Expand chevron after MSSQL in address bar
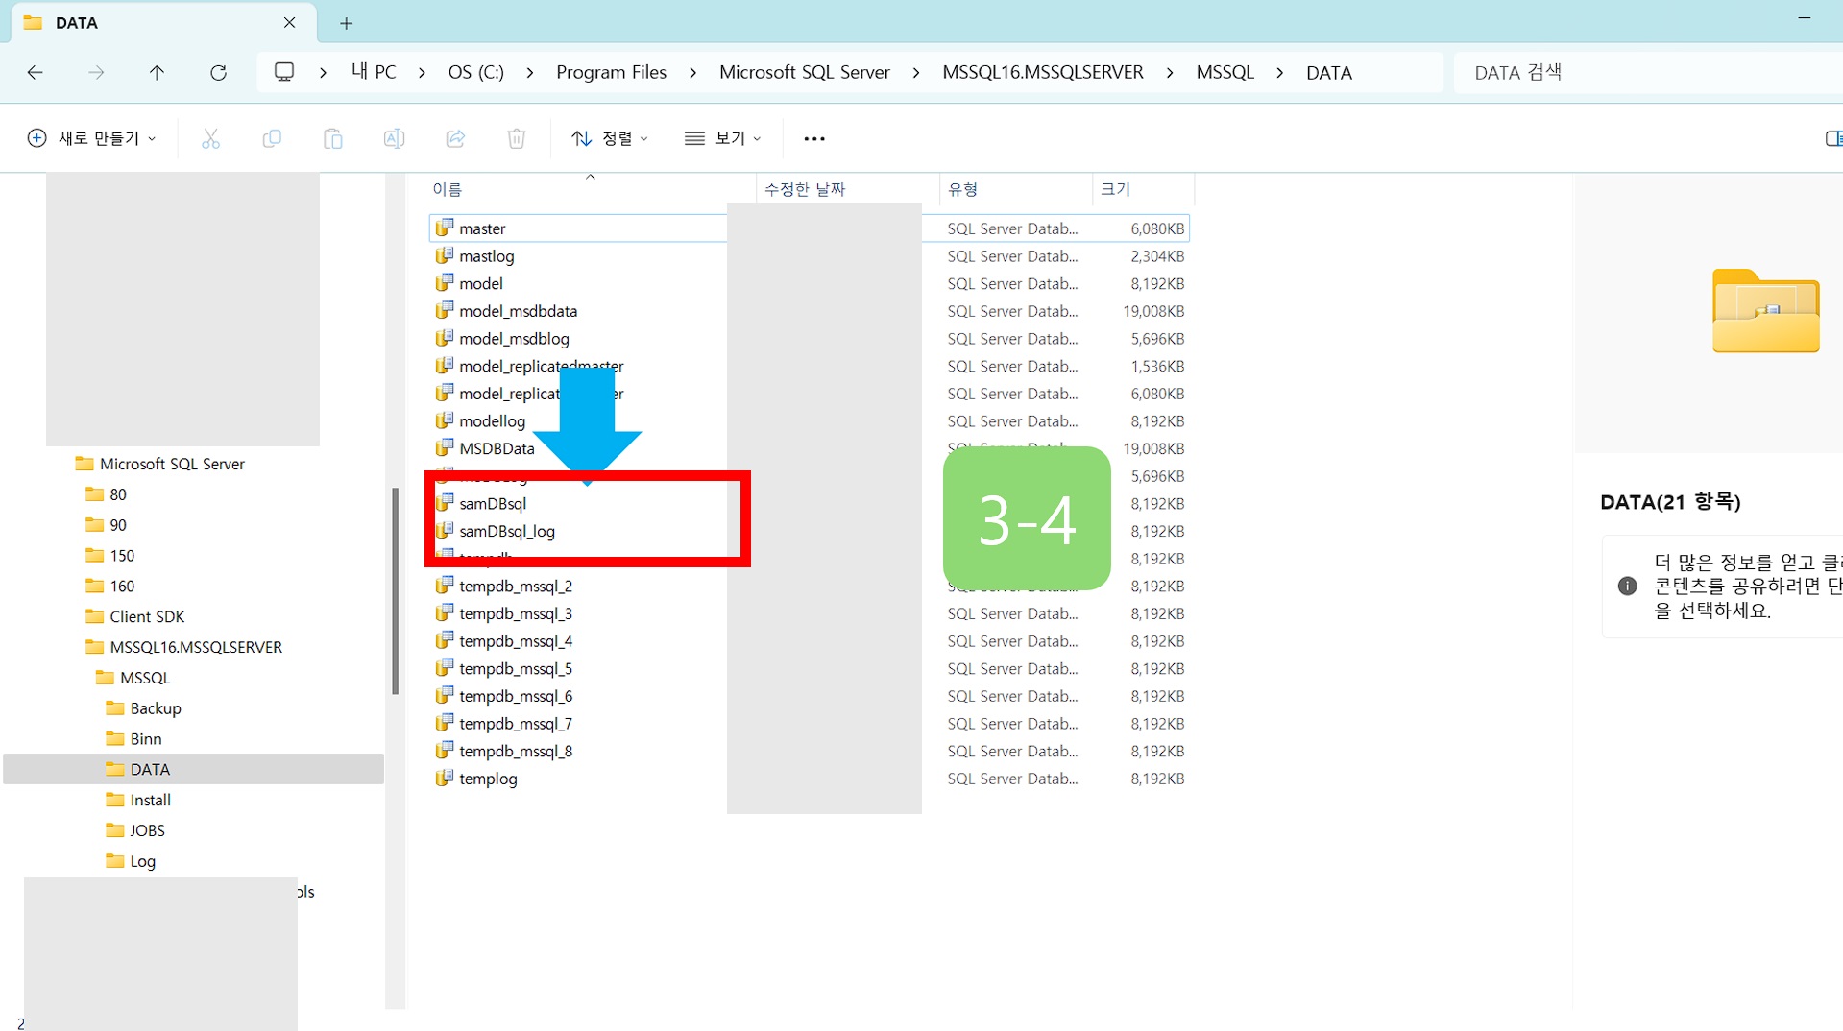 [1280, 73]
